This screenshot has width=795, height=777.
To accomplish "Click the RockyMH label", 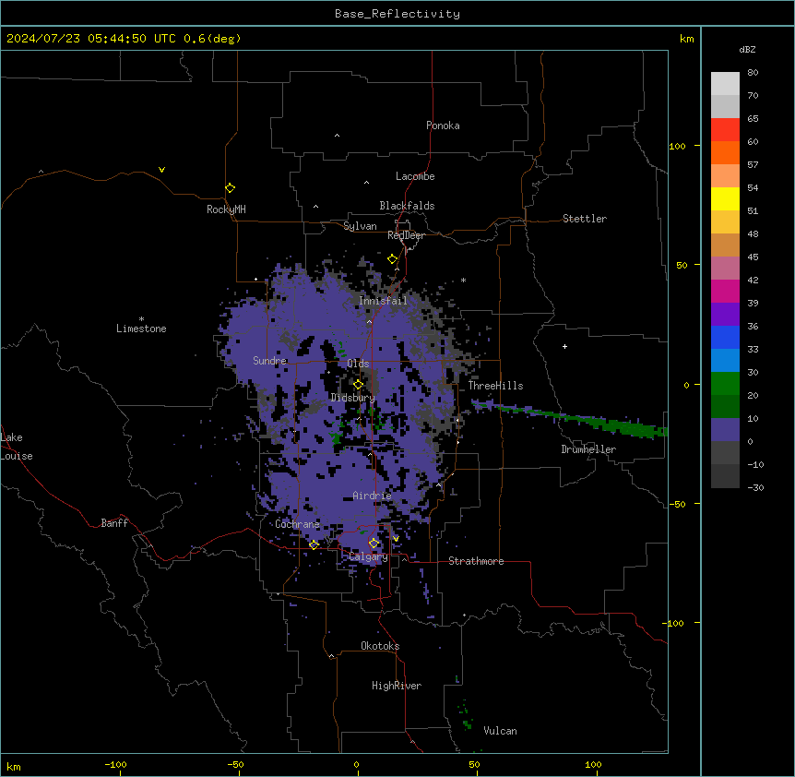I will [x=226, y=209].
